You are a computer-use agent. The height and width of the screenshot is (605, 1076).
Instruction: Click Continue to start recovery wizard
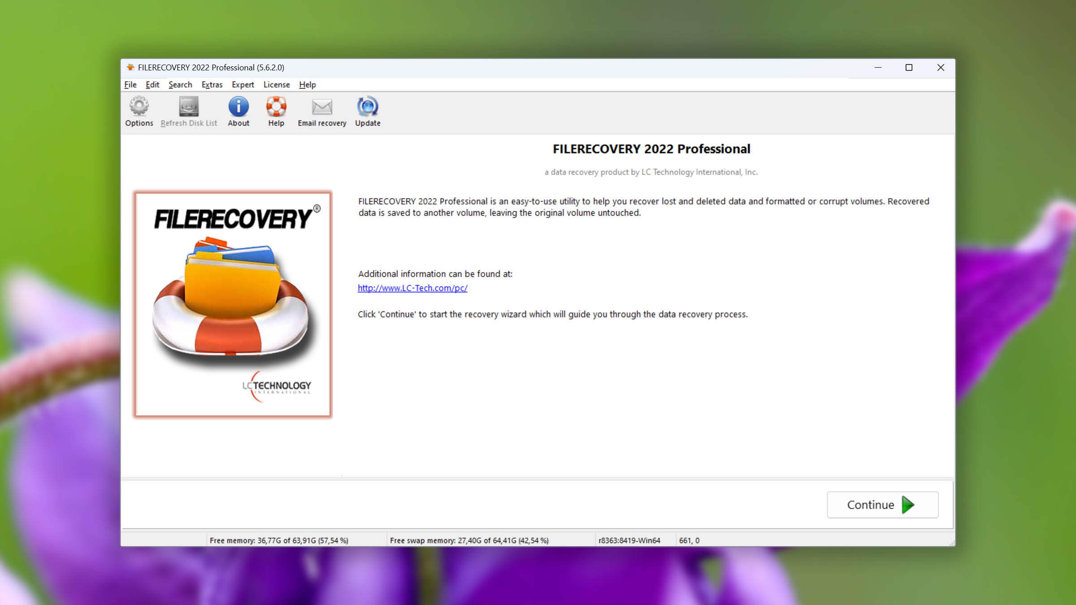pyautogui.click(x=882, y=505)
